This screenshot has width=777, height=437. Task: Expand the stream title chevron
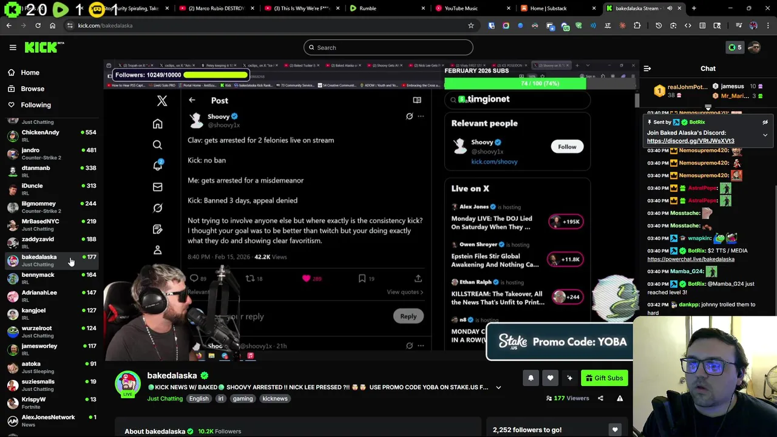(498, 387)
